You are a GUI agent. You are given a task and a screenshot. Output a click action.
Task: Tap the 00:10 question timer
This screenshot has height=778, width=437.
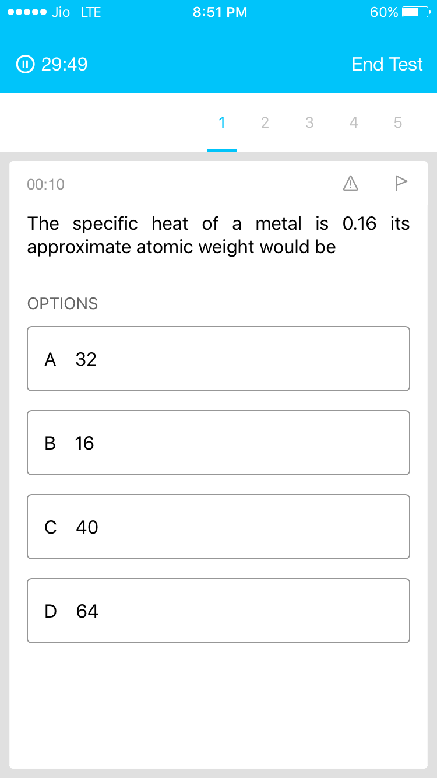(46, 184)
